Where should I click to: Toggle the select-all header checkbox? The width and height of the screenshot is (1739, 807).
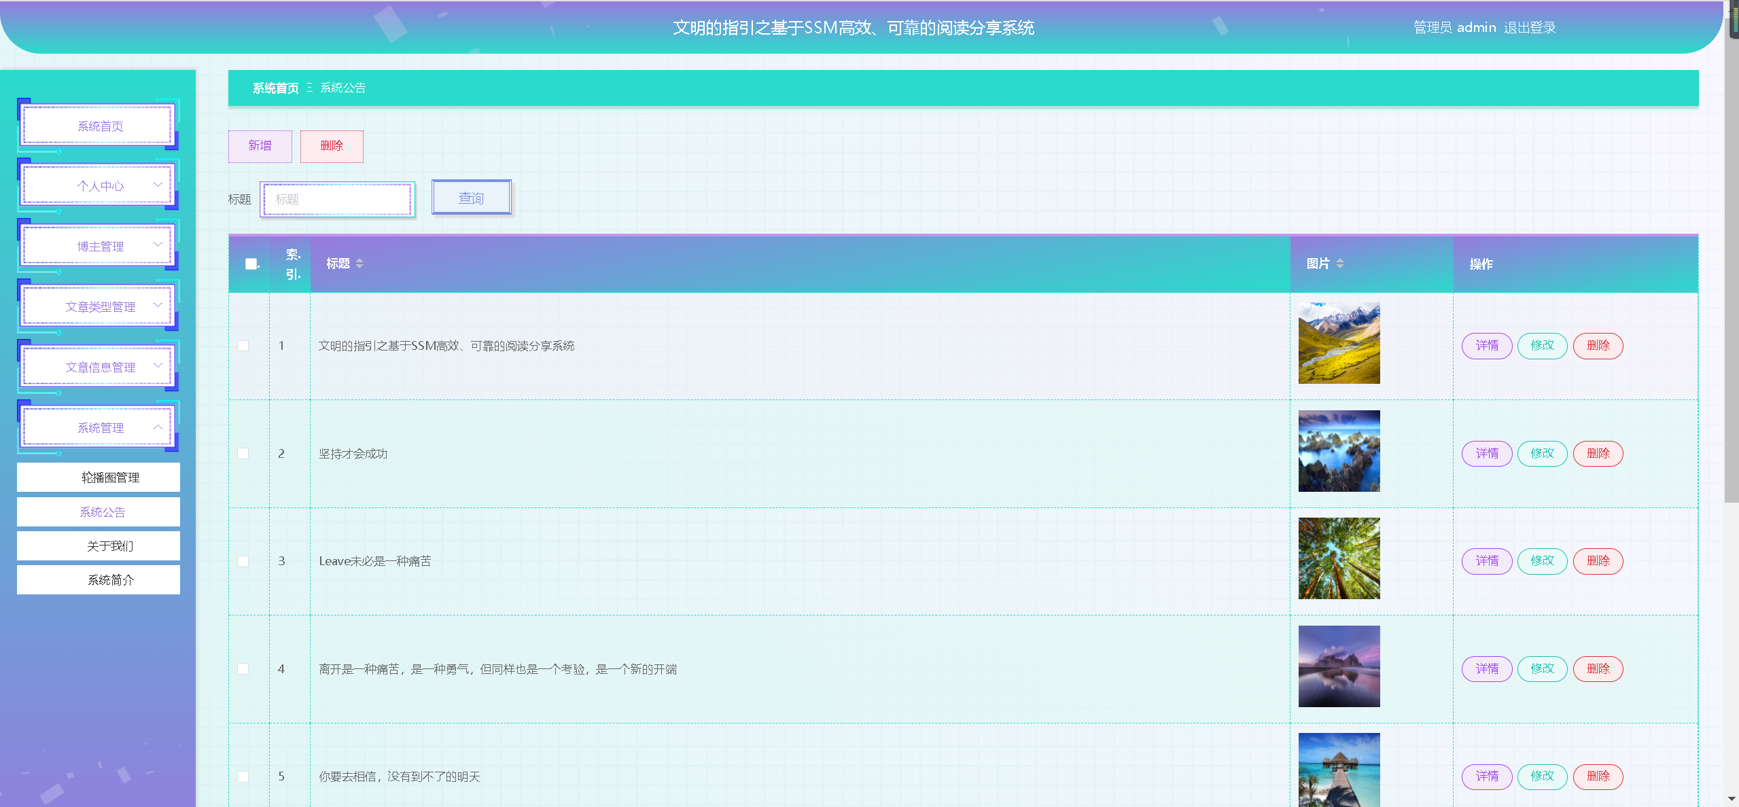251,264
